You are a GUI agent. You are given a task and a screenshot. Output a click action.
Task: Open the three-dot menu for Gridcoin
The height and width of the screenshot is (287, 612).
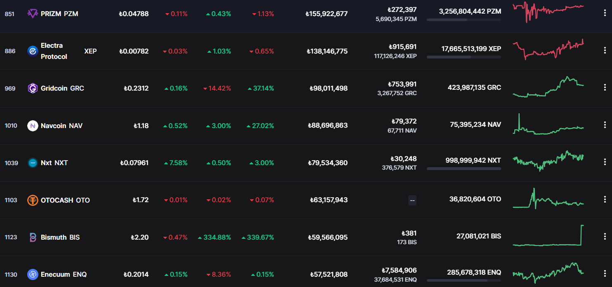[x=605, y=87]
